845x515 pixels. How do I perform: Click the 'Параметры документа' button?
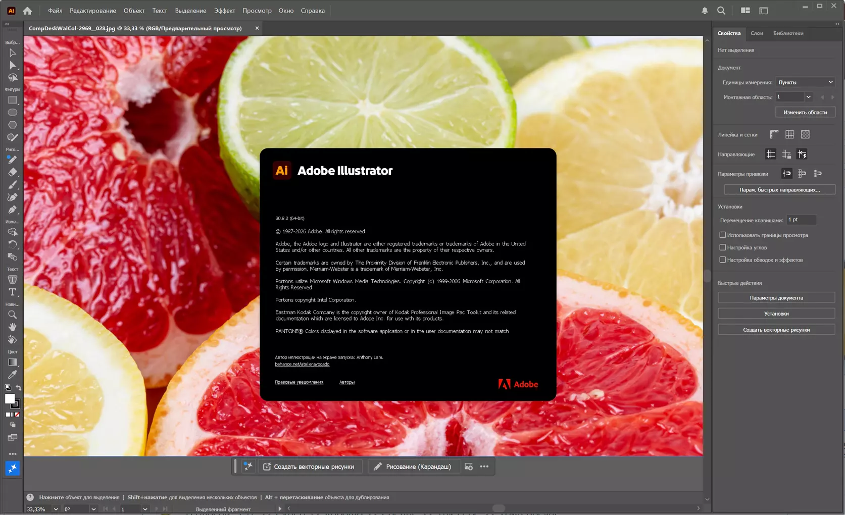pos(776,298)
